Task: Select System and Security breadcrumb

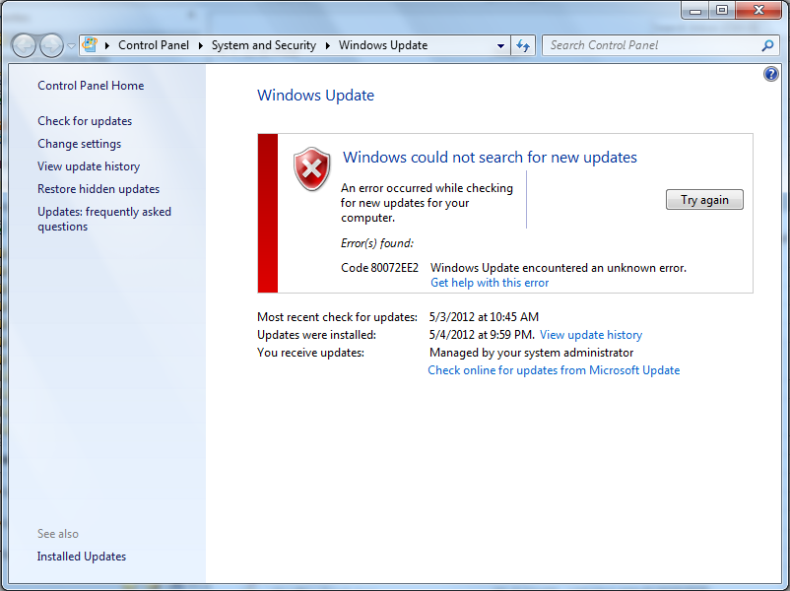Action: click(x=263, y=45)
